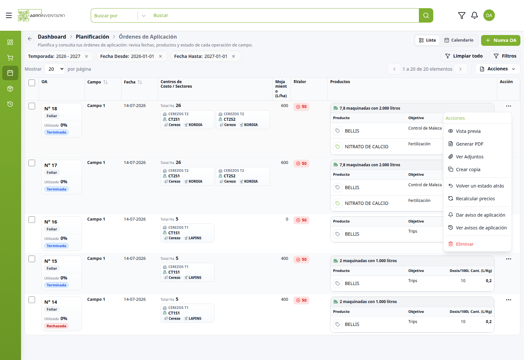The height and width of the screenshot is (360, 524).
Task: Click Limpiar todo to clear filters
Action: click(x=464, y=56)
